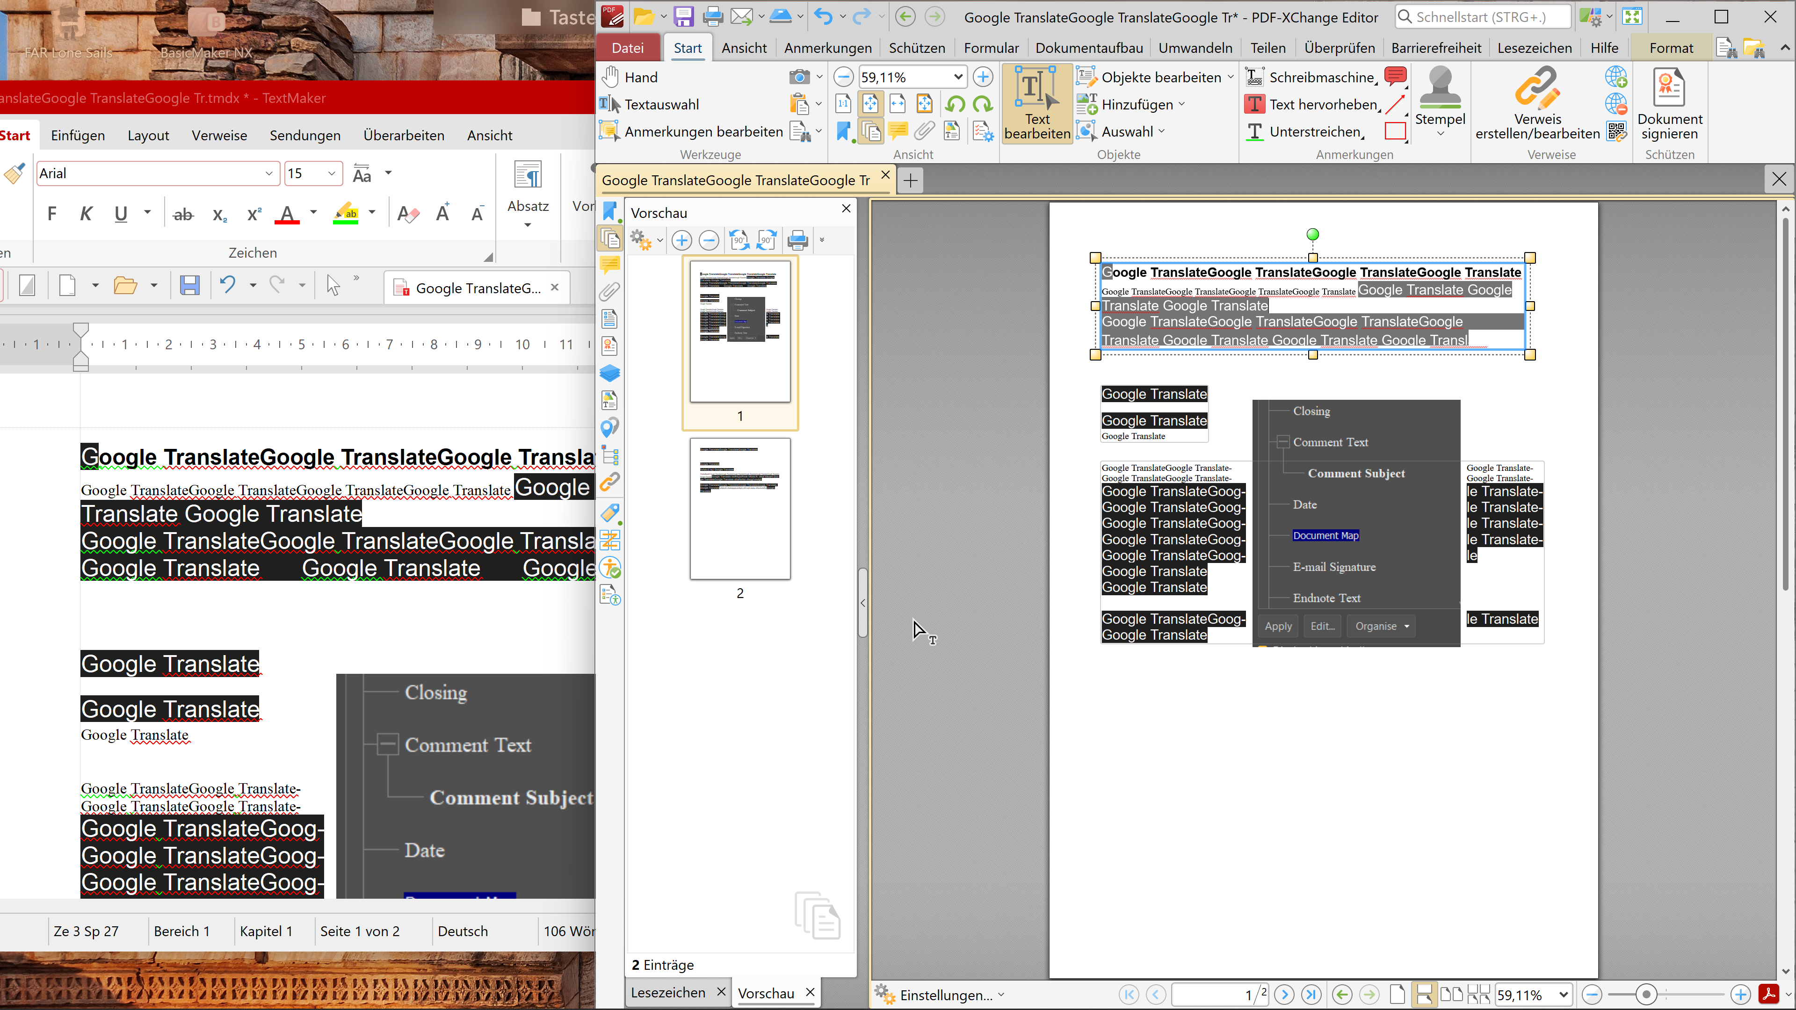The width and height of the screenshot is (1796, 1010).
Task: Set view to actual size 1:1
Action: [x=843, y=105]
